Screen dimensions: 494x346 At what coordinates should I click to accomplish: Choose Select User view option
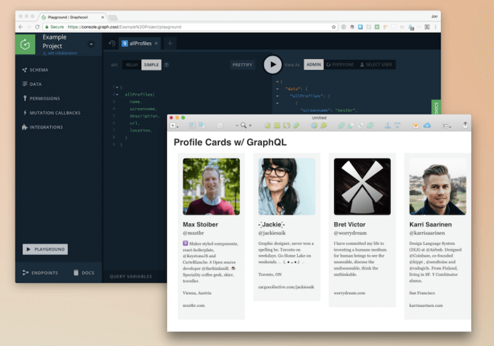376,65
